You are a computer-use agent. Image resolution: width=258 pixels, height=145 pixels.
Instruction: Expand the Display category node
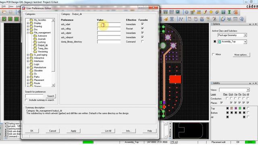click(28, 23)
